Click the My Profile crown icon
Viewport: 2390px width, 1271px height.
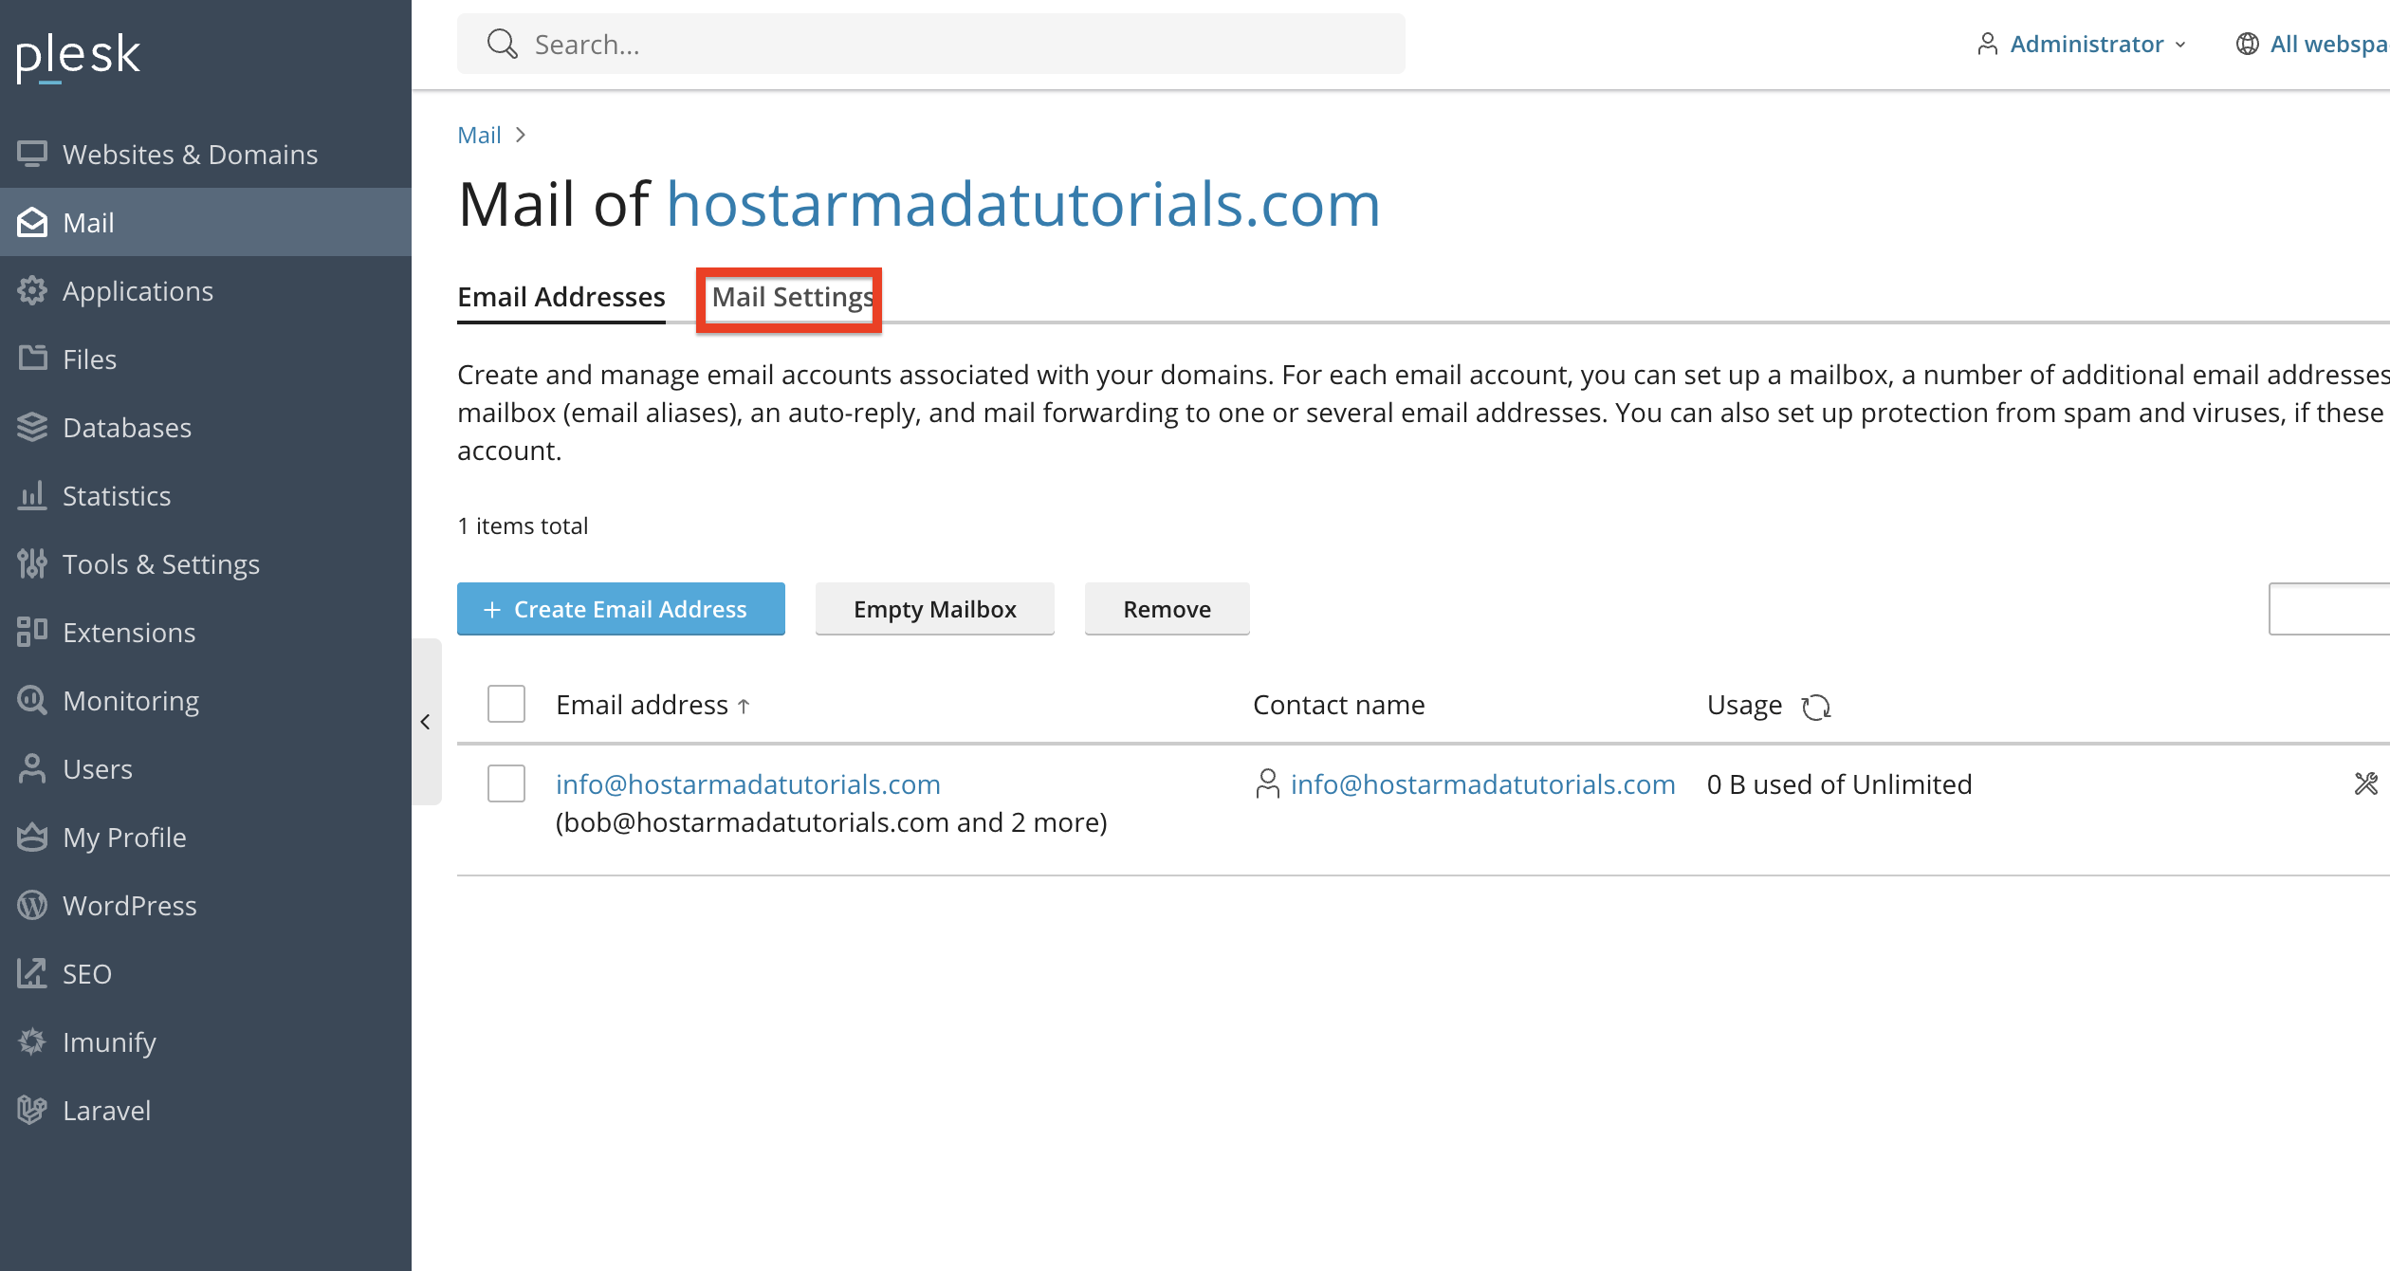tap(32, 837)
